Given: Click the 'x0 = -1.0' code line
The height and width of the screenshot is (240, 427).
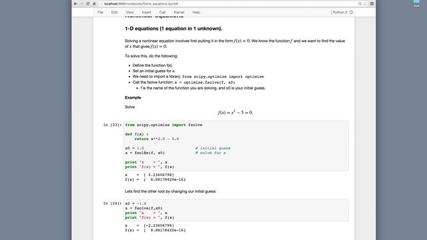Looking at the screenshot, I should point(135,203).
